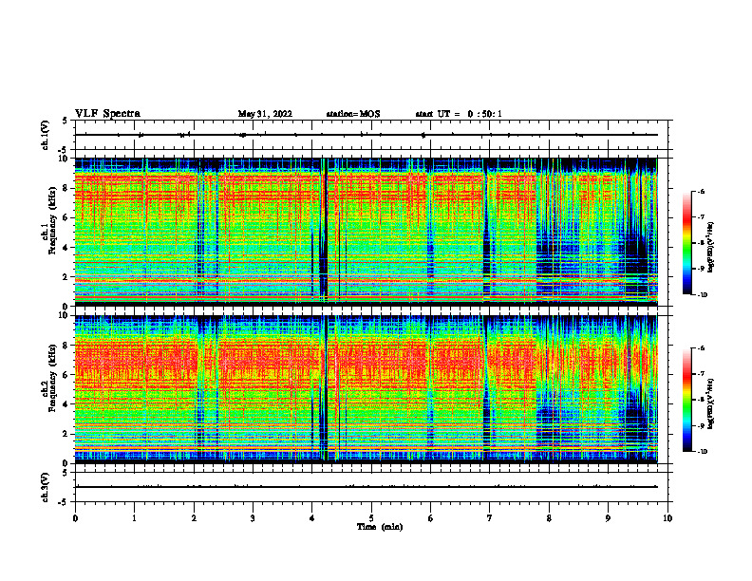Click the "8" kHz tick on ch.1 frequency axis
Image resolution: width=752 pixels, height=581 pixels.
point(66,188)
